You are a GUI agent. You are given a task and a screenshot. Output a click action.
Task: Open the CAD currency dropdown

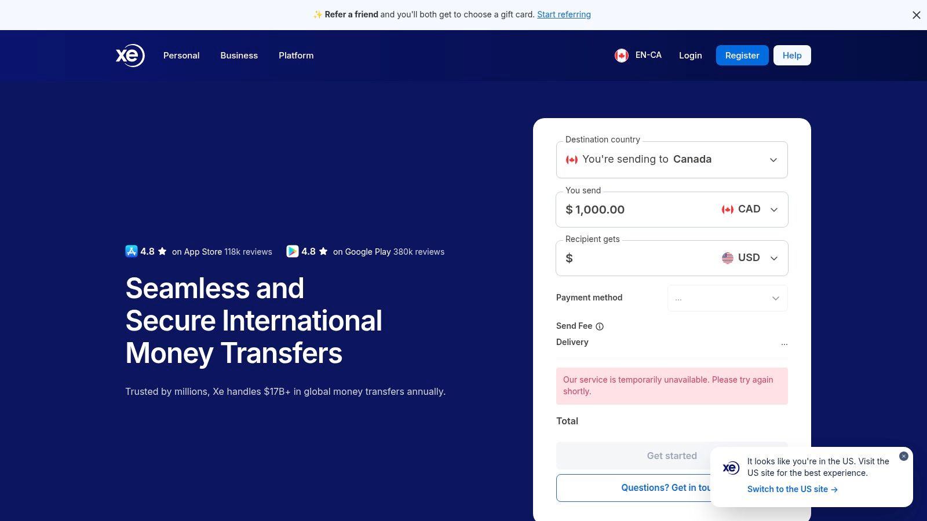[x=750, y=210]
